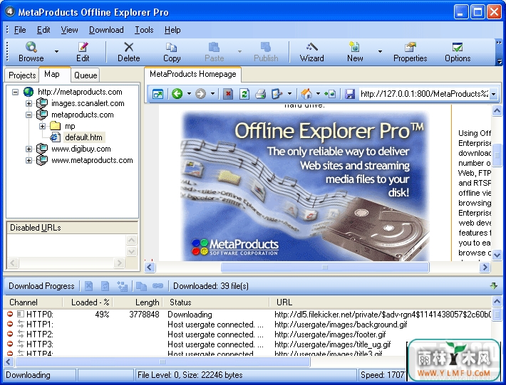This screenshot has width=506, height=385.
Task: Expand the images.scanalert.com node
Action: tap(29, 103)
